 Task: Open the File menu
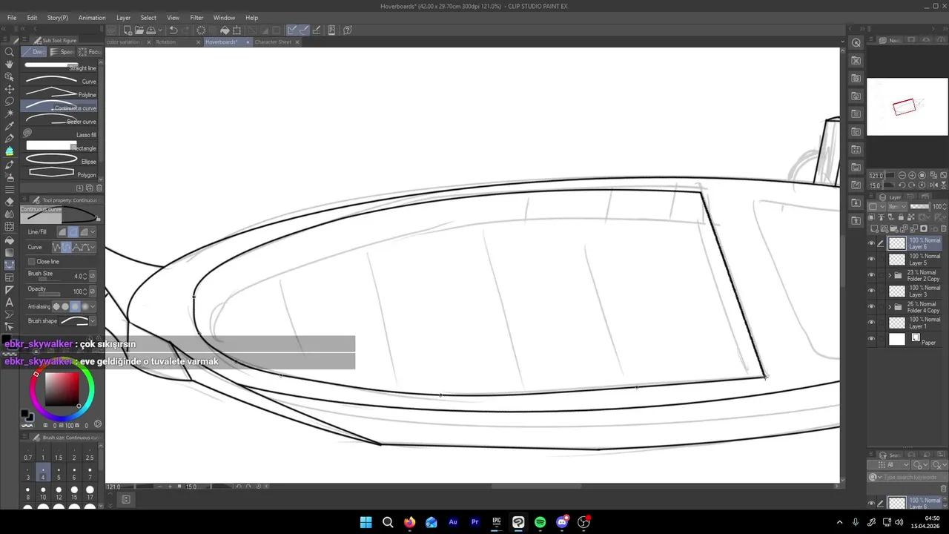tap(12, 18)
